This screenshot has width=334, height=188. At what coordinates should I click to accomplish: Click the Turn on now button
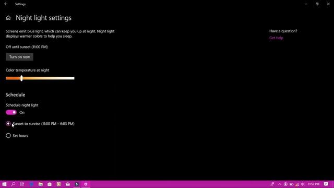click(x=19, y=57)
